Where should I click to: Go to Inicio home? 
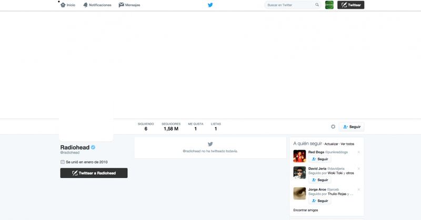[68, 5]
